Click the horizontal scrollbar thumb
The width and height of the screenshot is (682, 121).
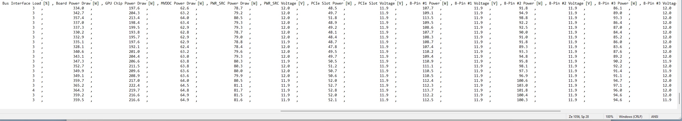click(x=420, y=111)
